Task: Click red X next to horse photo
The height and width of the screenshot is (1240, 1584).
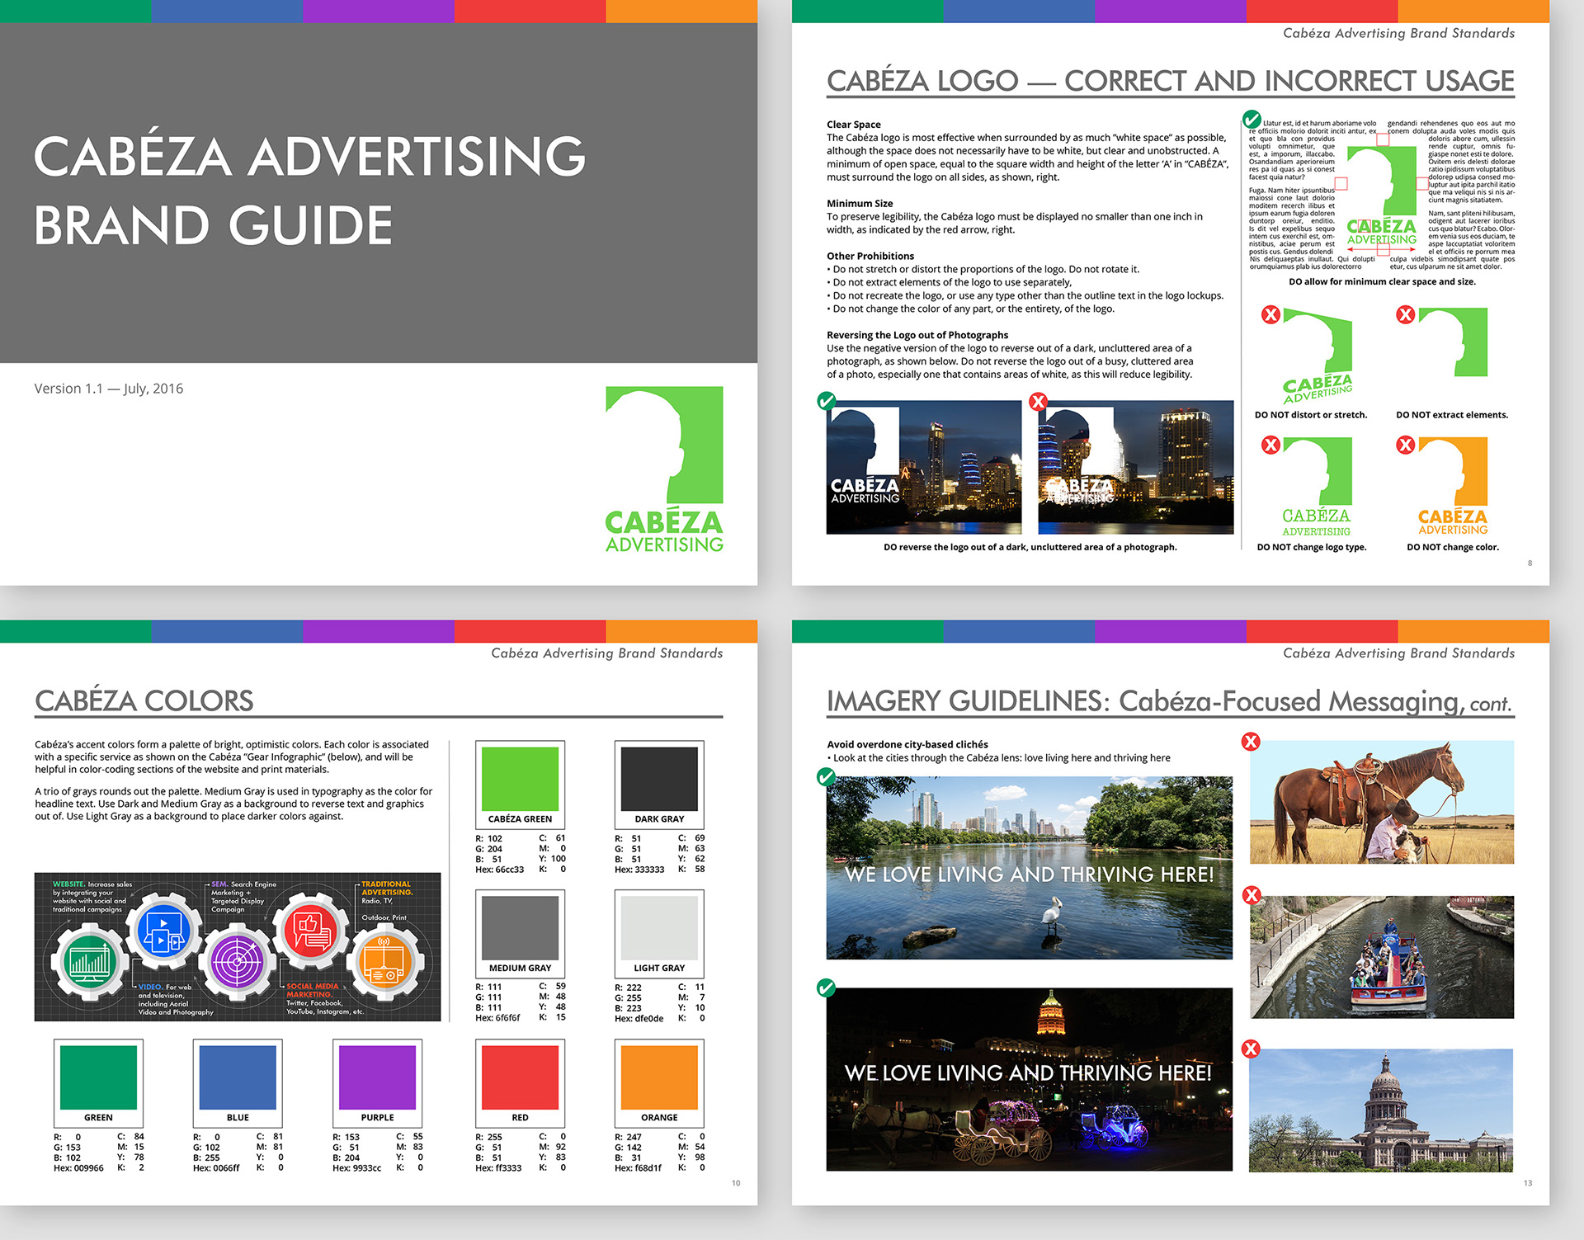Action: click(x=1251, y=742)
